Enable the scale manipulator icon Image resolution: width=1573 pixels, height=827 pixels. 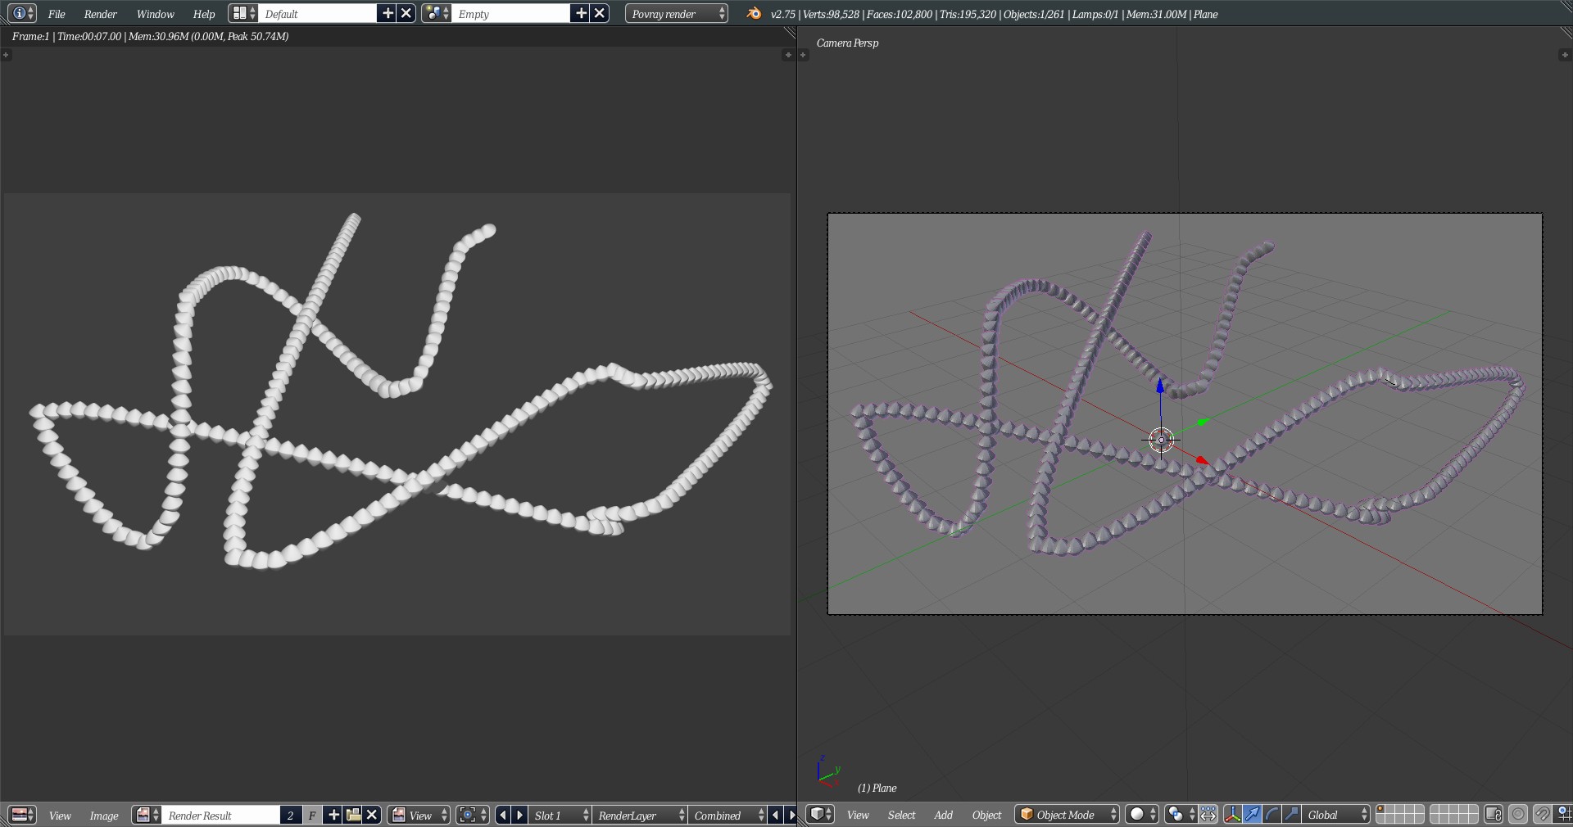(x=1291, y=815)
